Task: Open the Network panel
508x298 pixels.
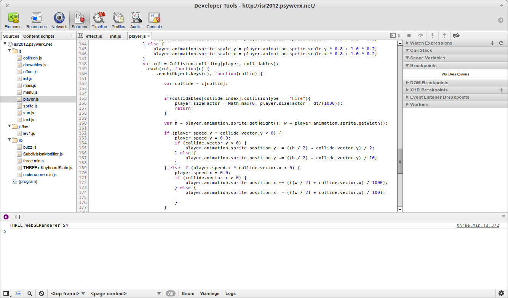Action: [59, 20]
